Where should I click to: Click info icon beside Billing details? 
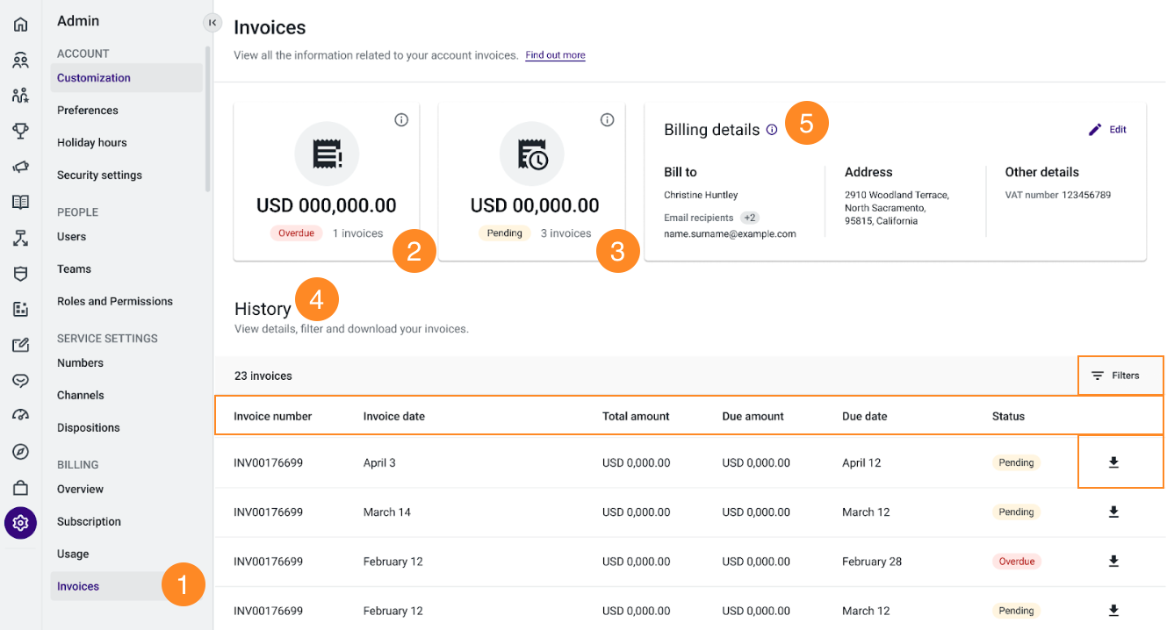pos(772,130)
